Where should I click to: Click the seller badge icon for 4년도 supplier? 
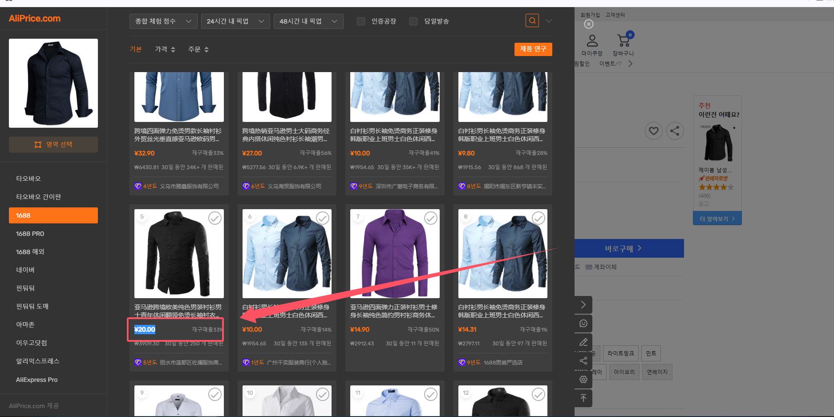[x=138, y=186]
